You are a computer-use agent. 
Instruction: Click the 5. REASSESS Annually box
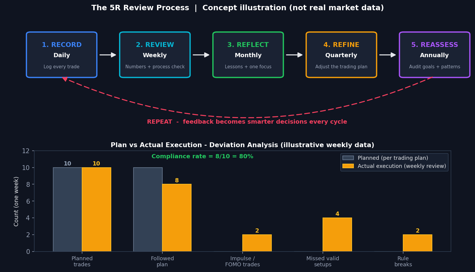click(434, 55)
